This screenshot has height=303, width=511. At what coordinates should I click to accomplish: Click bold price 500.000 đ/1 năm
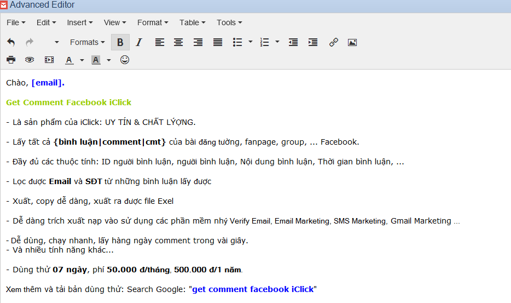207,270
